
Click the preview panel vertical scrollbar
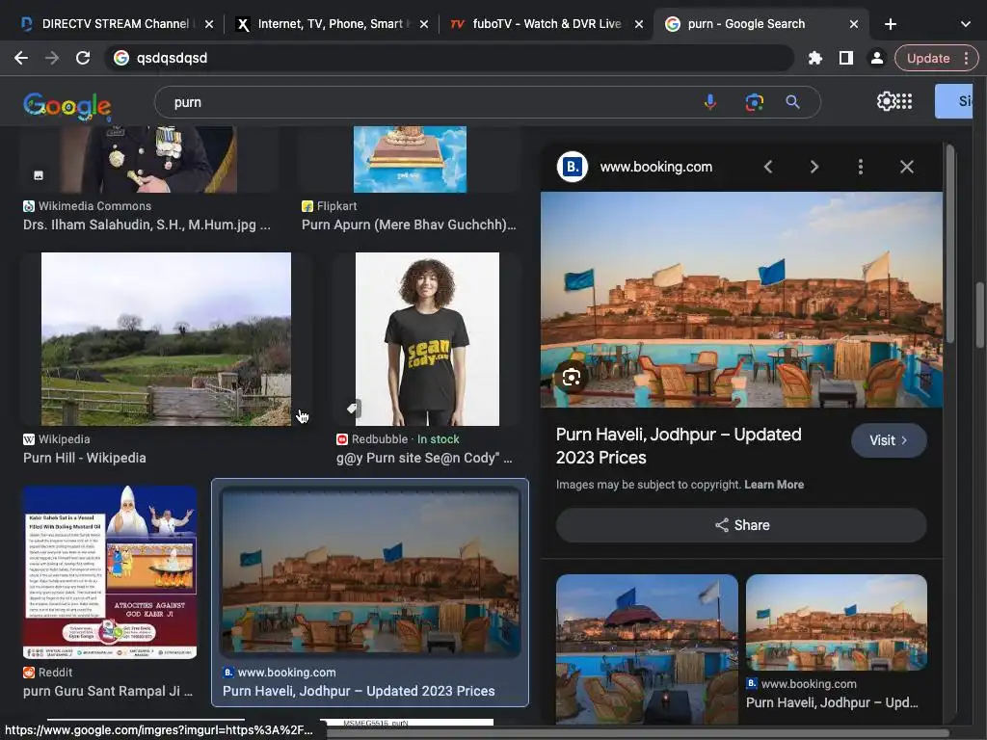coord(949,244)
